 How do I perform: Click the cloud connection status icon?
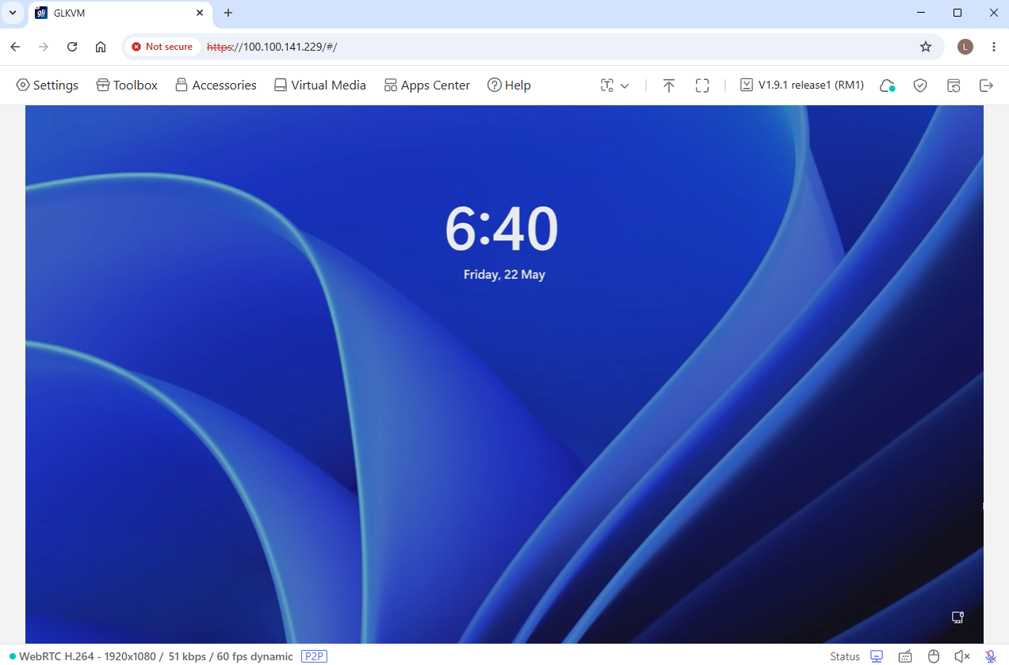click(888, 85)
